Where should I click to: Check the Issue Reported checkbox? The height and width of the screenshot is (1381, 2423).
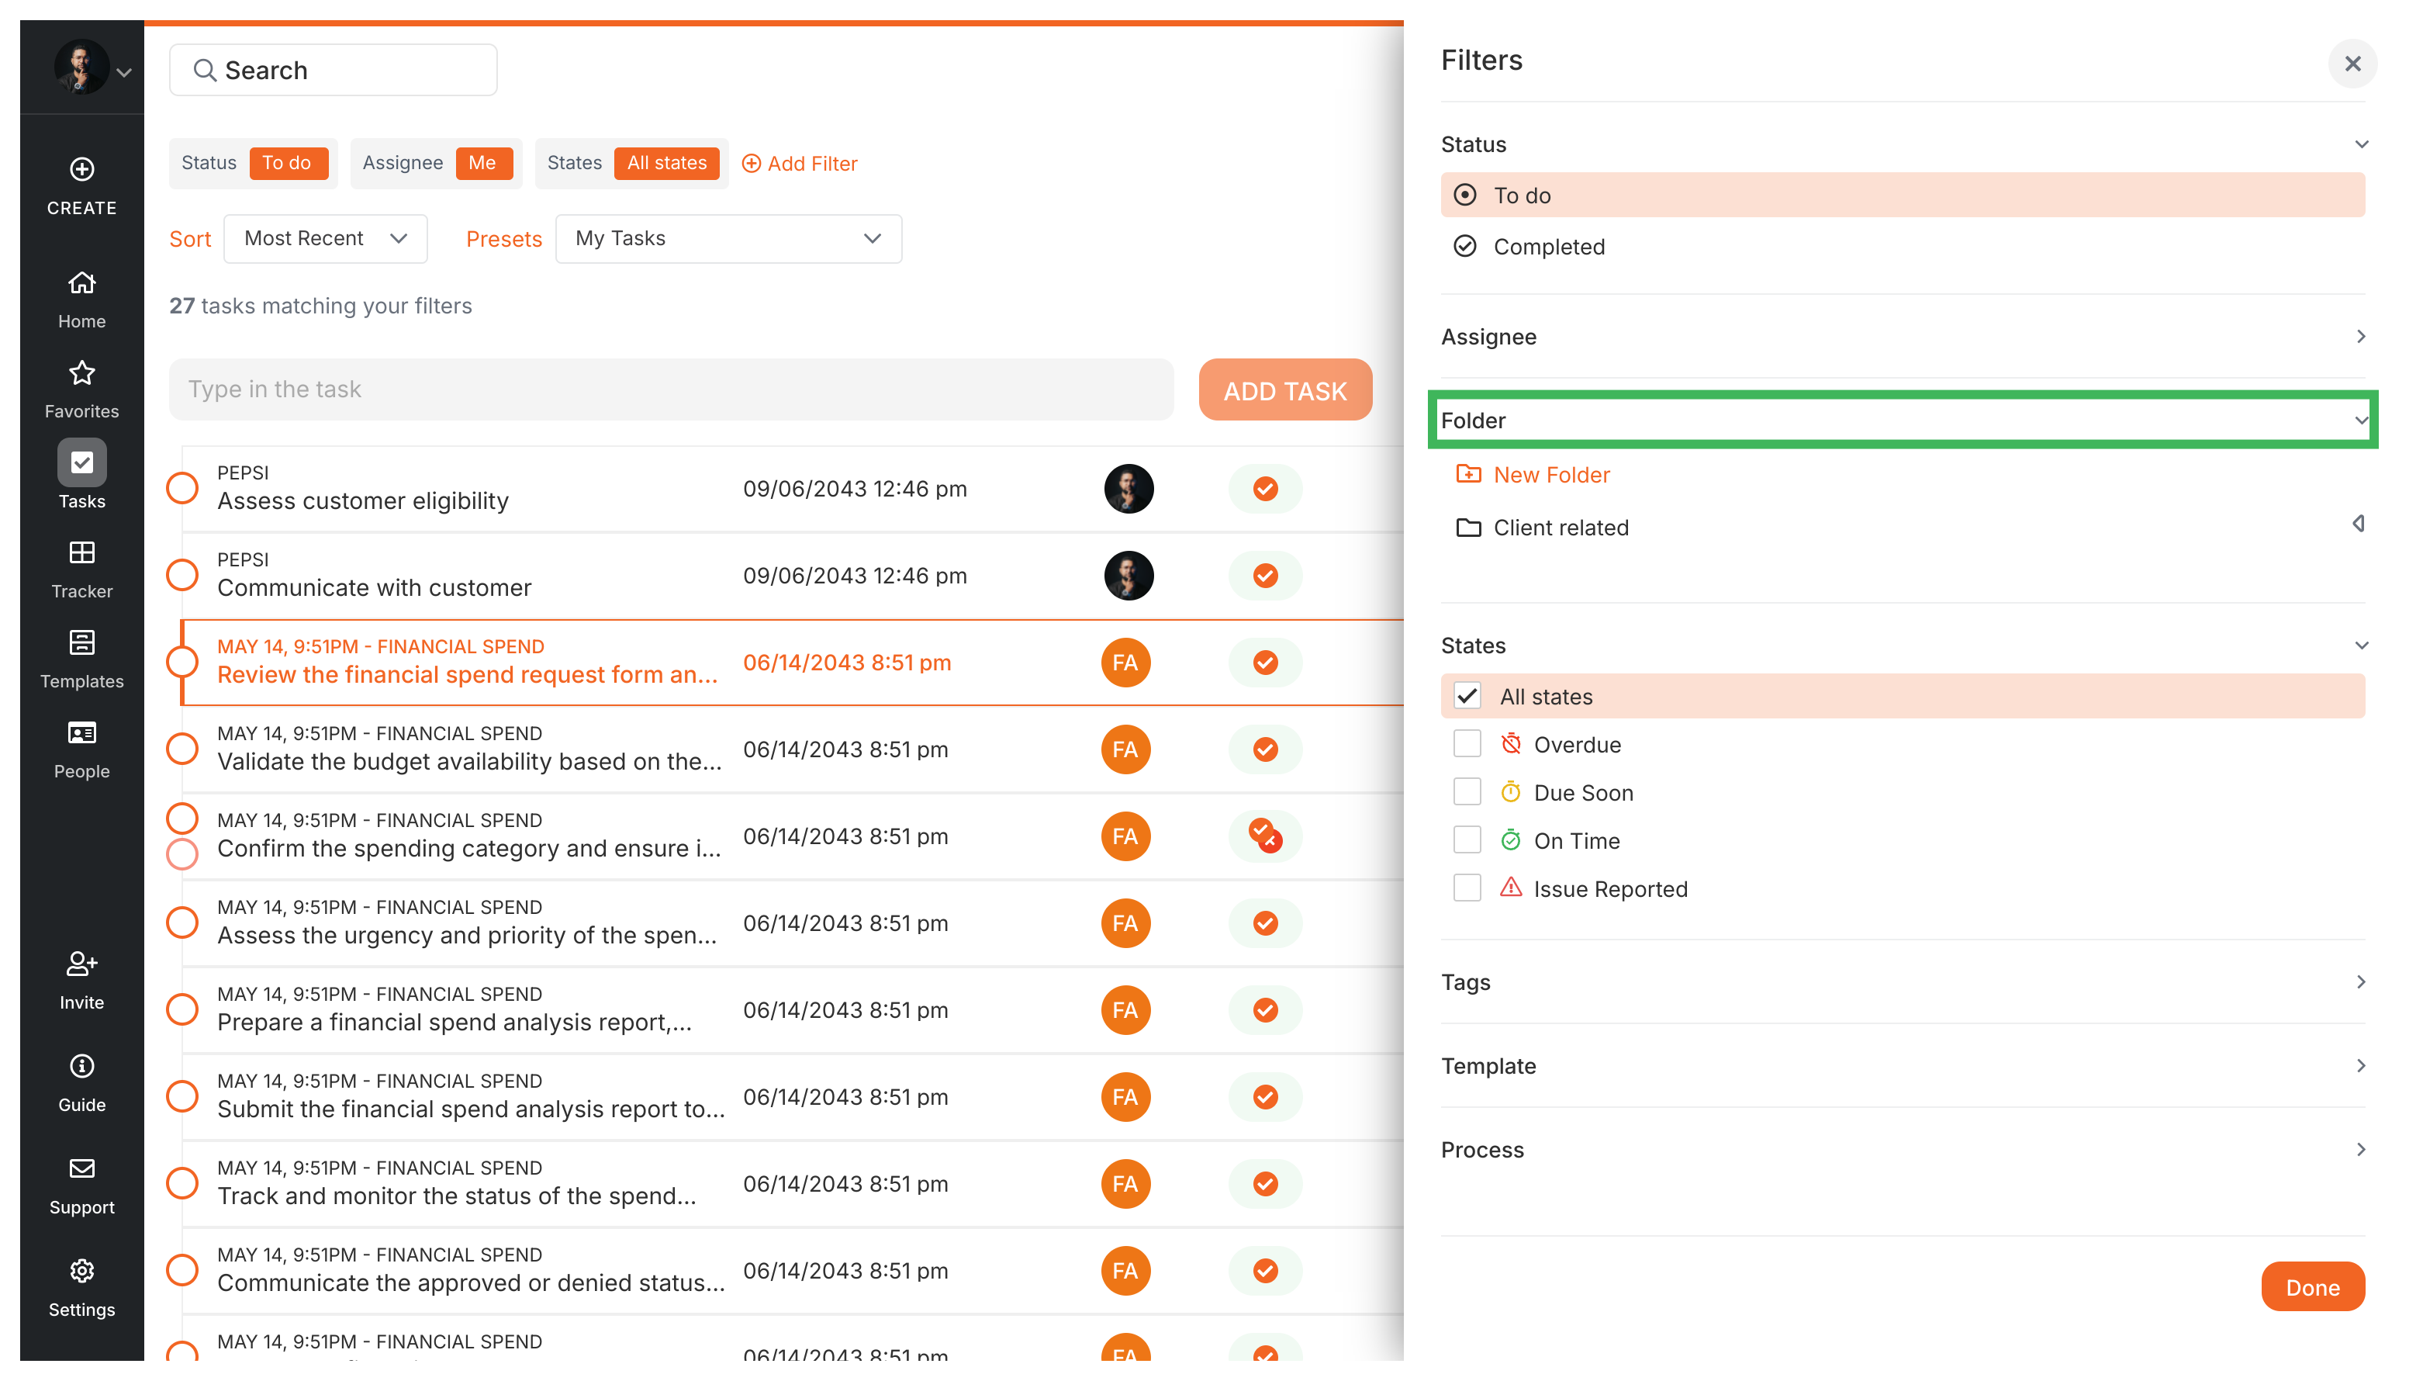point(1467,888)
